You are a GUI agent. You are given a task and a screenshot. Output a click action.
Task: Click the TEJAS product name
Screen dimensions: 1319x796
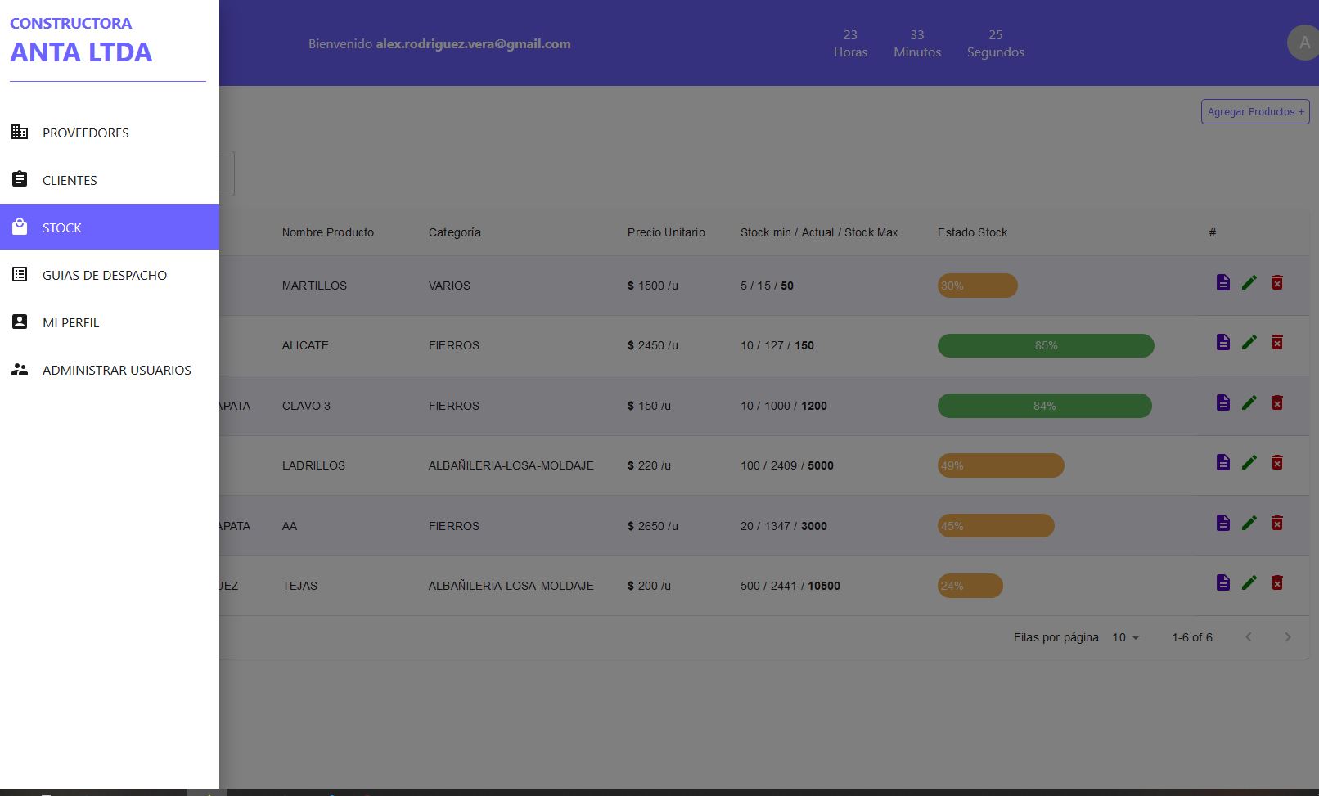click(299, 586)
